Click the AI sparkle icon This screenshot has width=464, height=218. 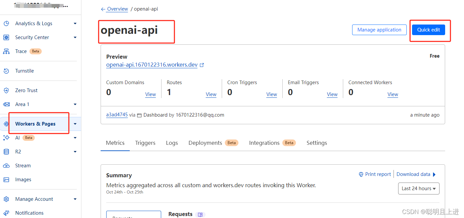click(x=6, y=138)
